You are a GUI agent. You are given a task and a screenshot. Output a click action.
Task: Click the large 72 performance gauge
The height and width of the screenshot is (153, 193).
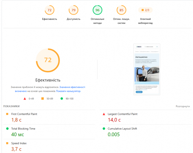point(48,60)
